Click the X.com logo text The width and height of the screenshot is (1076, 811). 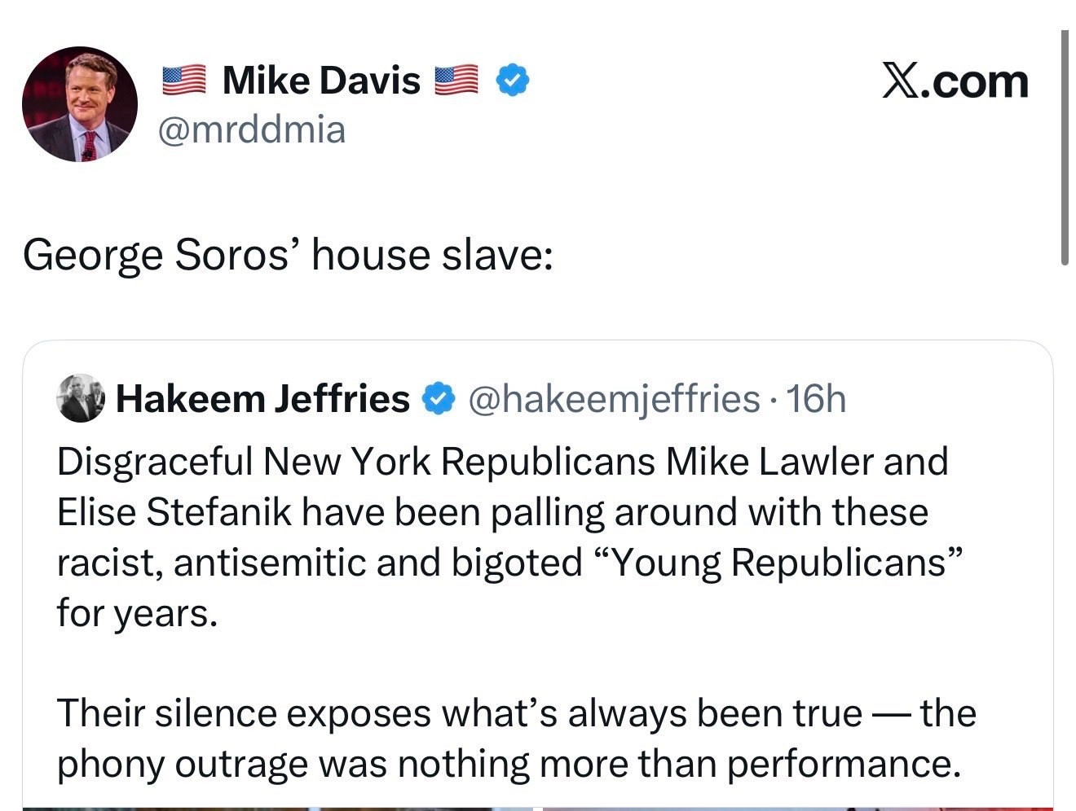[955, 81]
